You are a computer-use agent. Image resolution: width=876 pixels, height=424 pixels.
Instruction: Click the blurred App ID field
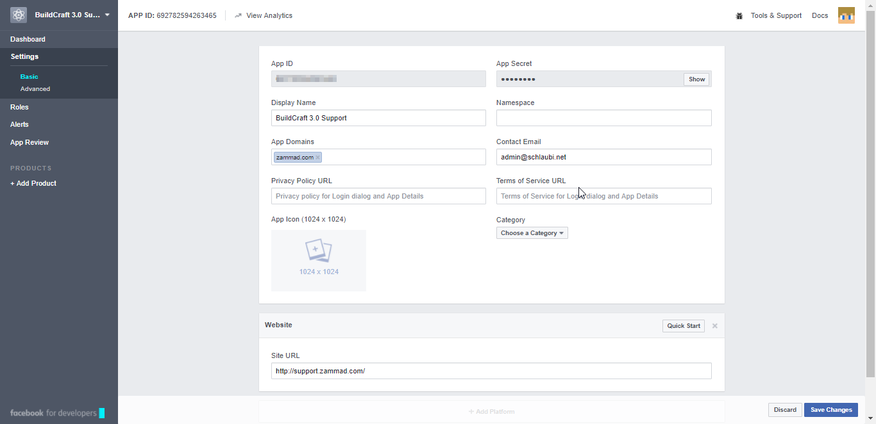pos(378,79)
